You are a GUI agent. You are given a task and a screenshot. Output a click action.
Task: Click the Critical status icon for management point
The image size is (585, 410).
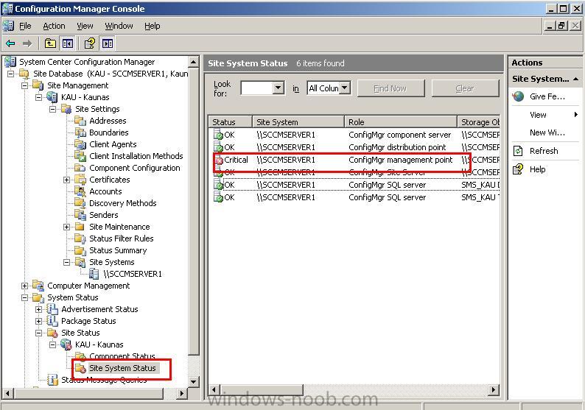(x=218, y=160)
